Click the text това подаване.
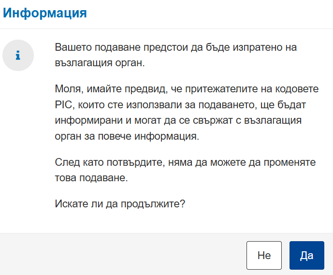Screen dimensions: 333x275 pyautogui.click(x=91, y=178)
